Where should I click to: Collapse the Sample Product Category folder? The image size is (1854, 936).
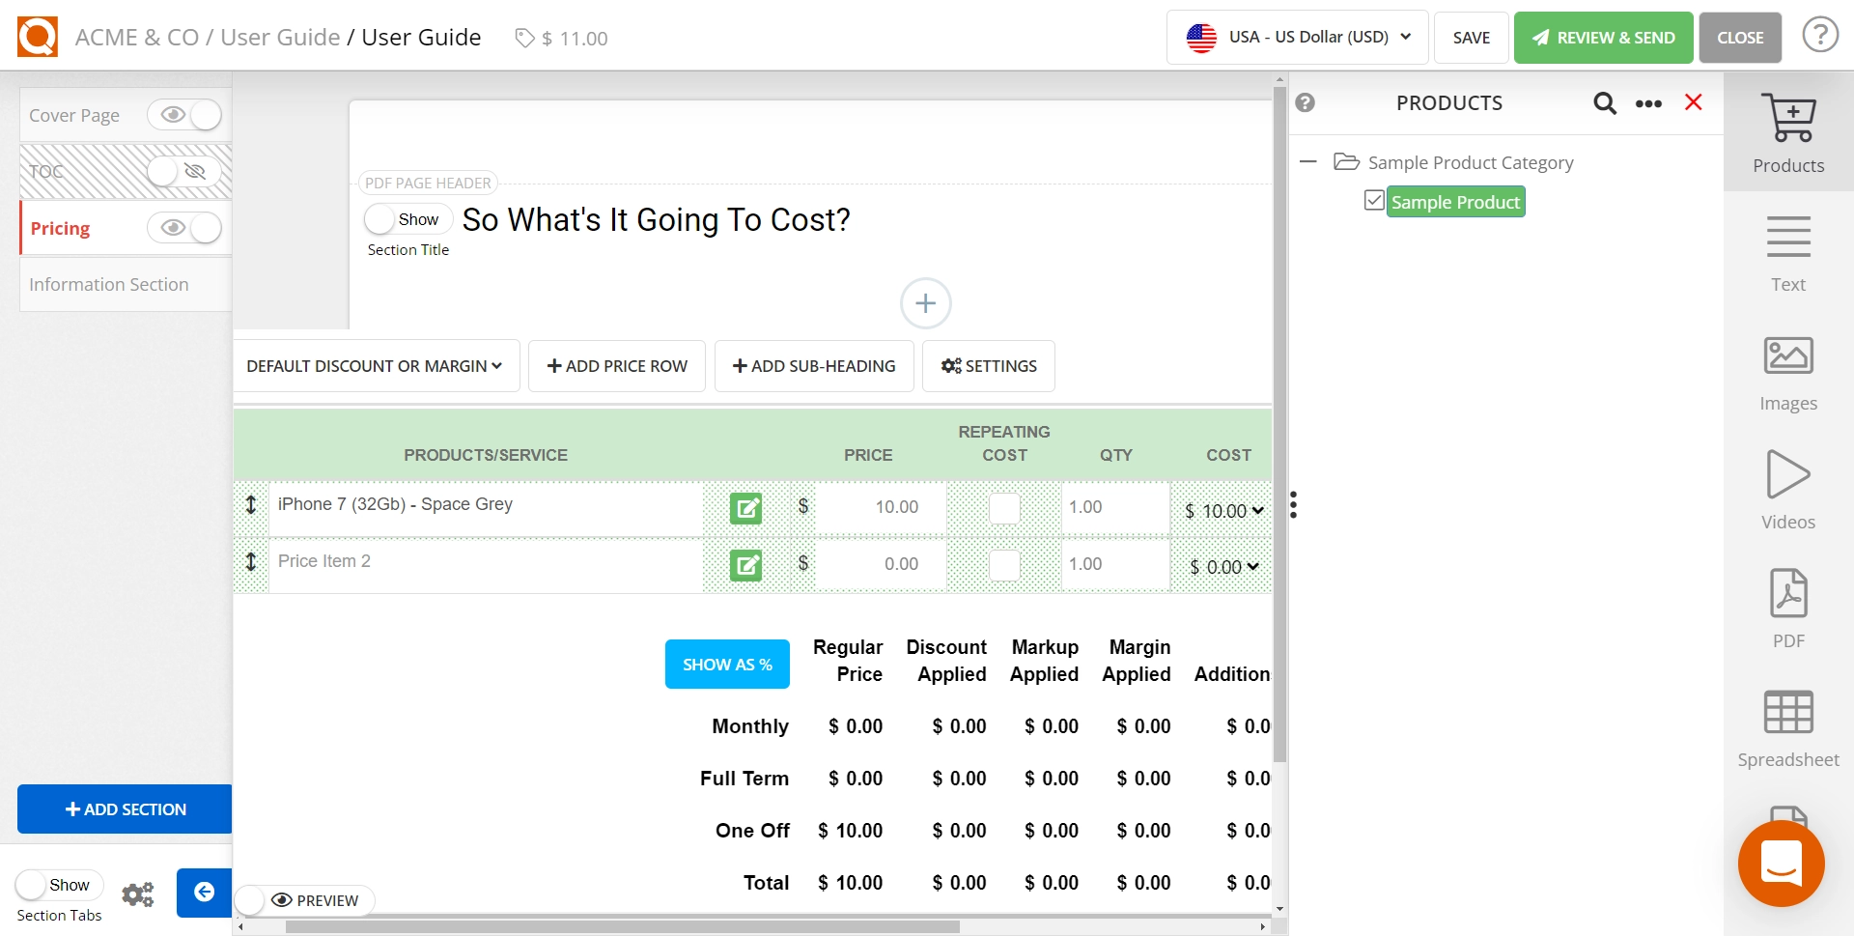1308,162
